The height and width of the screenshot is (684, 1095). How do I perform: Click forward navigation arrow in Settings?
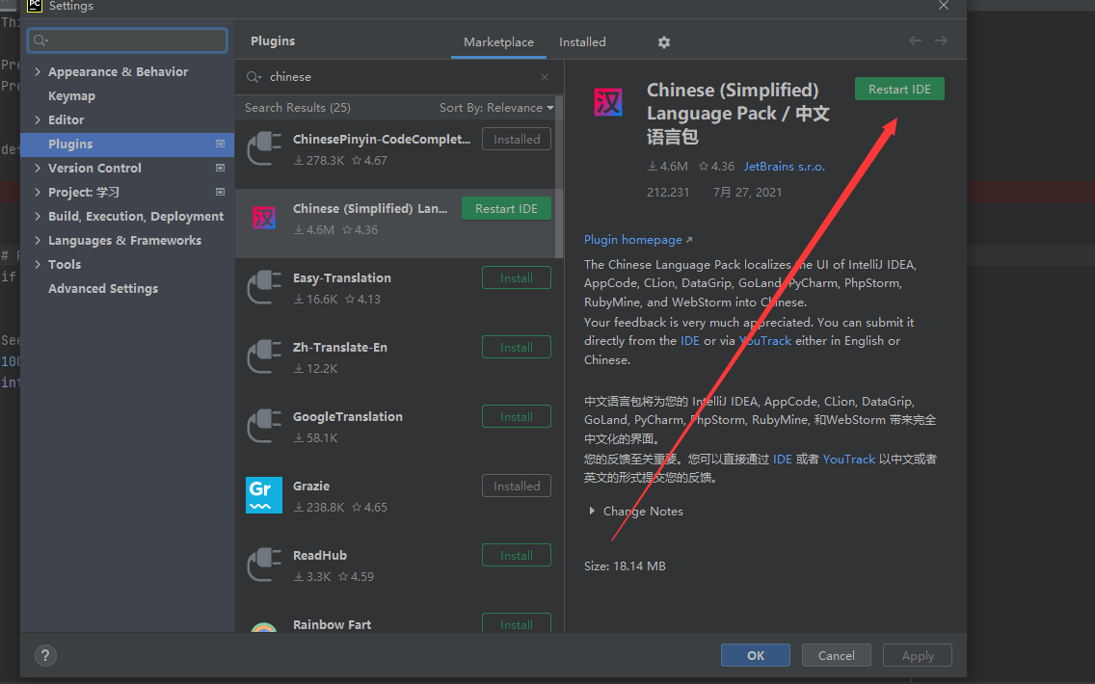point(942,40)
